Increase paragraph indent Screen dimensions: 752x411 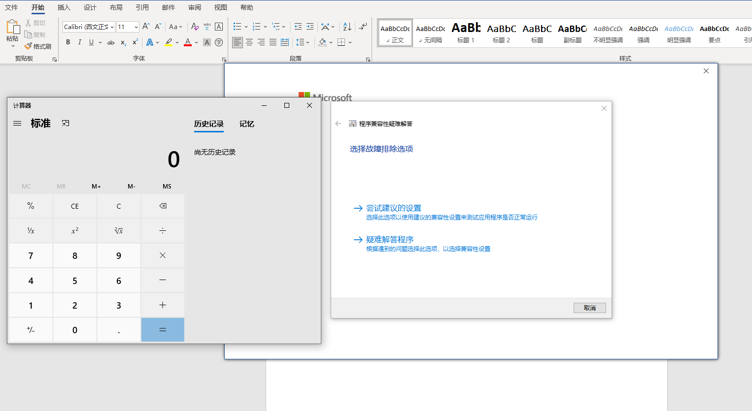pos(310,27)
